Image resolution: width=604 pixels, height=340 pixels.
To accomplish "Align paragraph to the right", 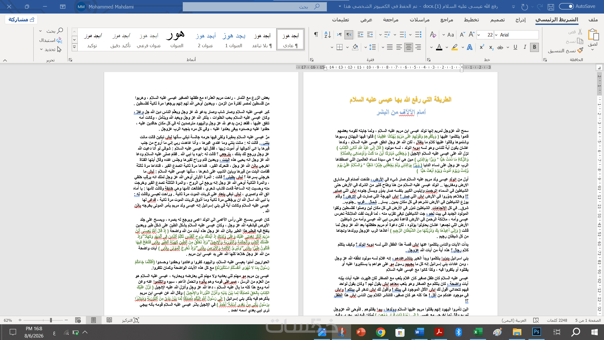I will (418, 47).
